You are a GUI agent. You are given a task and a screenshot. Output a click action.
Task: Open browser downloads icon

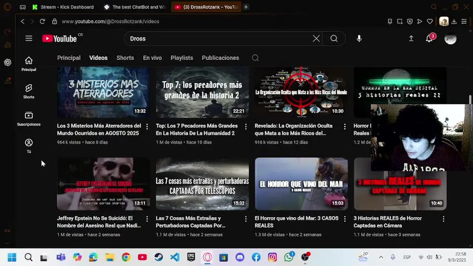coord(454,21)
